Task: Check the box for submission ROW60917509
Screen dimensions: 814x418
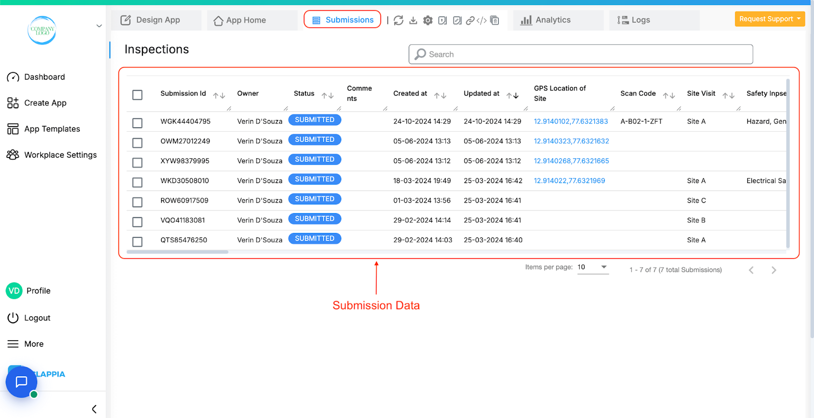Action: pyautogui.click(x=137, y=202)
